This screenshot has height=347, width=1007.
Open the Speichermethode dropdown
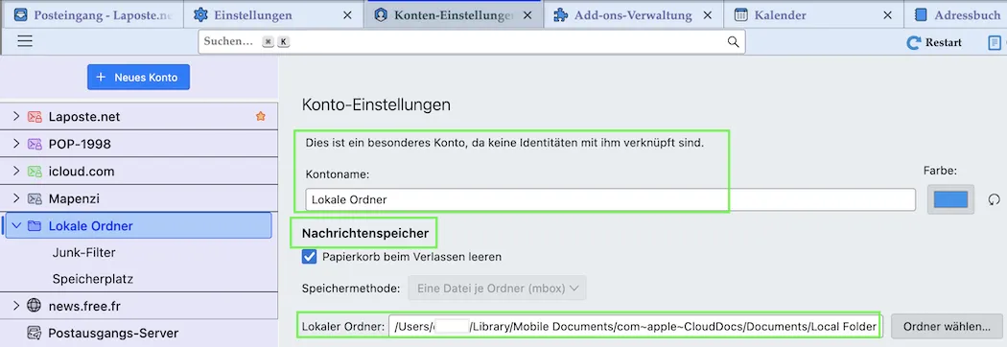(x=497, y=289)
